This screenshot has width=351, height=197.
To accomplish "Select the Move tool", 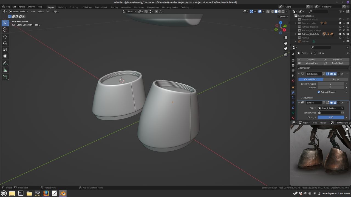I will point(5,37).
